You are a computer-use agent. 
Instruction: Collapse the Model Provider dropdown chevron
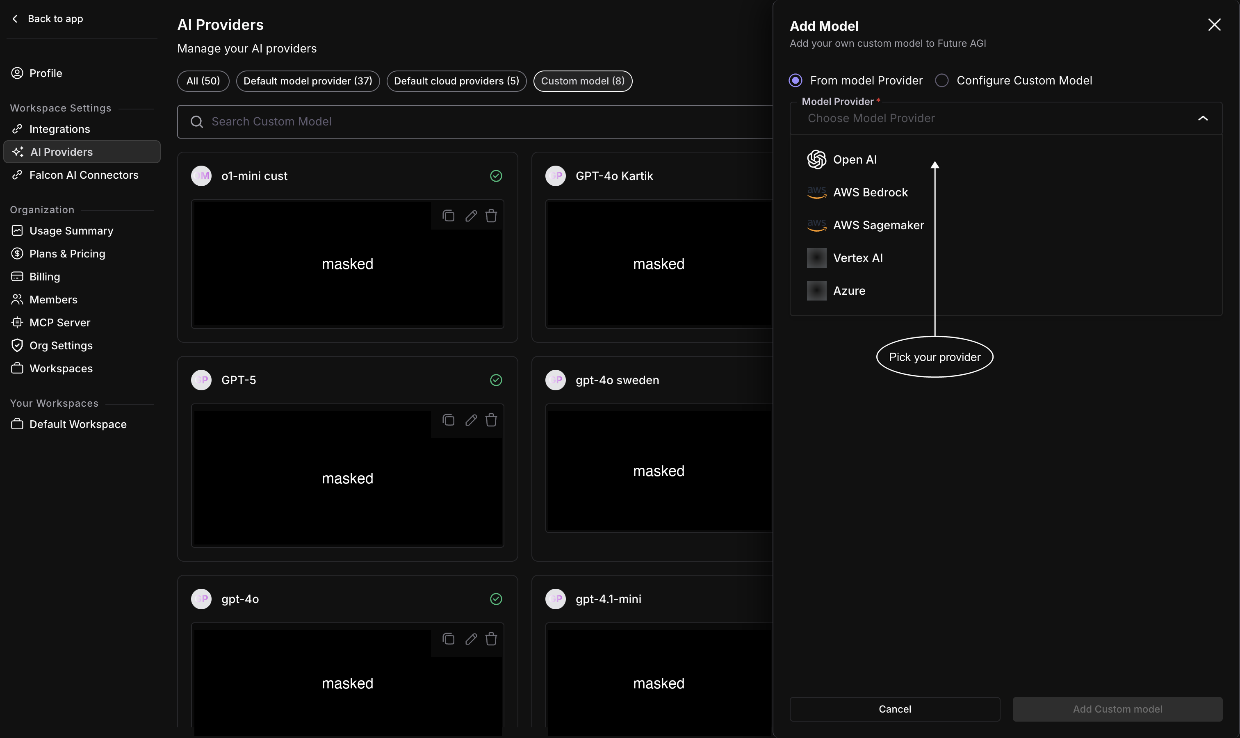(x=1203, y=118)
